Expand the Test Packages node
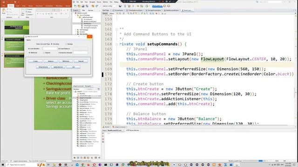This screenshot has height=167, width=298. pos(75,30)
